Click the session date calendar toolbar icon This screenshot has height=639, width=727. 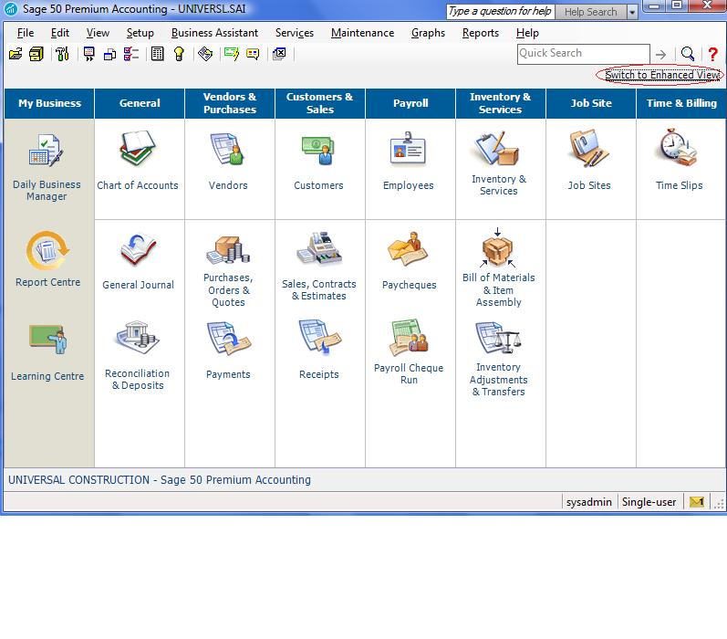coord(88,54)
